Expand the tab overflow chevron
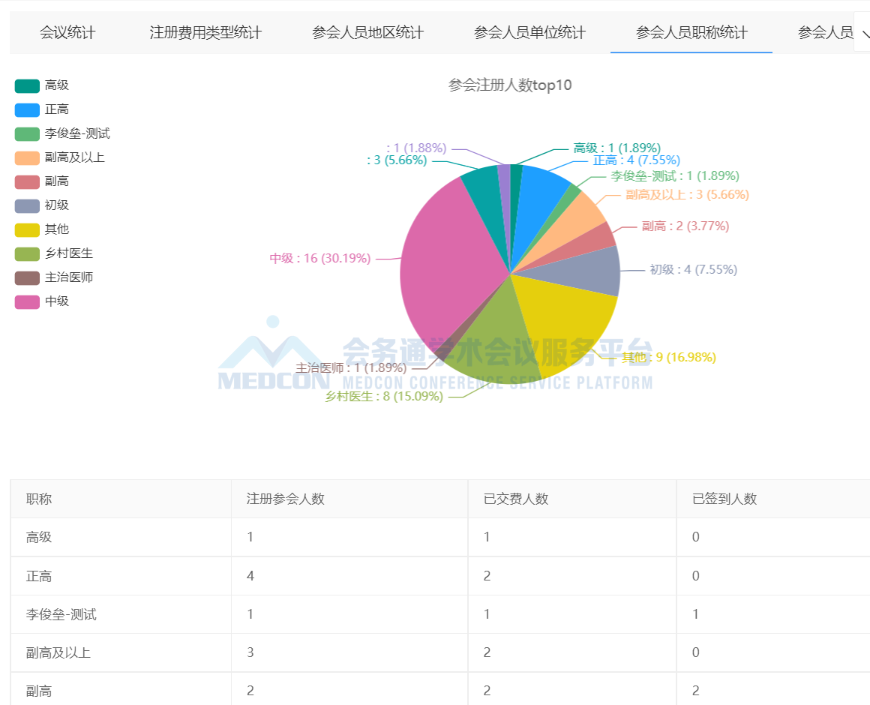Screen dimensions: 870x705 click(x=865, y=33)
